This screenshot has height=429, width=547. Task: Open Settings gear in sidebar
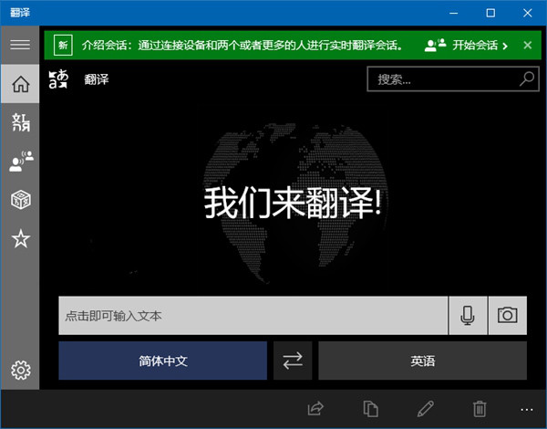tap(21, 370)
